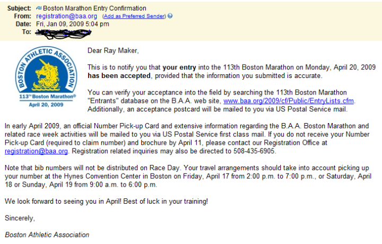
Task: Click the bold text 'your entry'
Action: (179, 67)
